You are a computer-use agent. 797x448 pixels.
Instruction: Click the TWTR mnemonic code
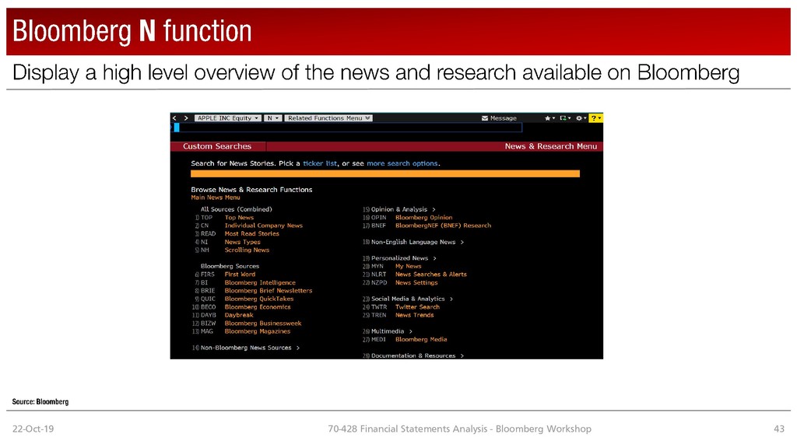(379, 306)
